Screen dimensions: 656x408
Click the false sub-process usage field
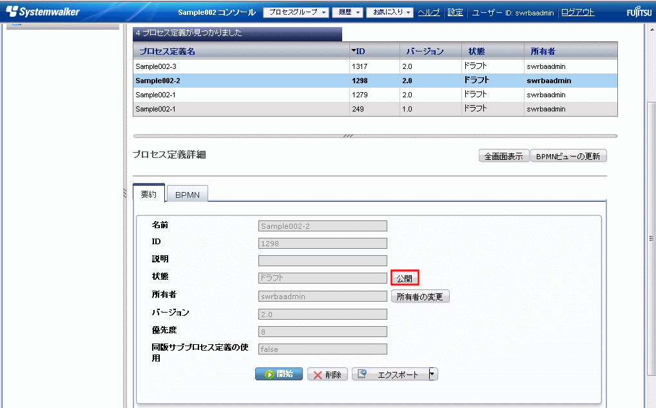point(323,349)
